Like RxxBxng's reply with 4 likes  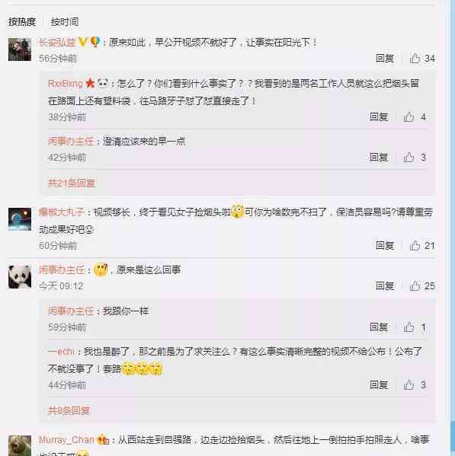409,117
